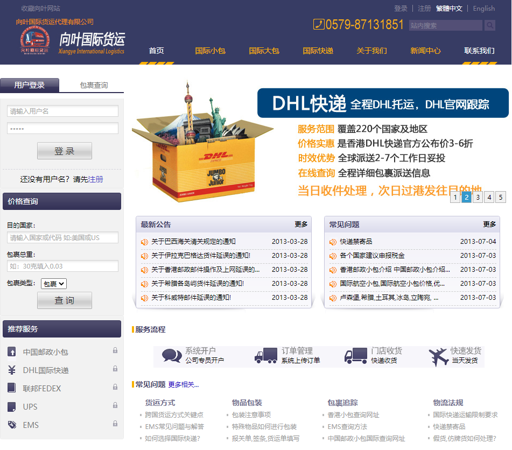The width and height of the screenshot is (512, 450).
Task: Select banner slide indicator number 5
Action: [x=500, y=197]
